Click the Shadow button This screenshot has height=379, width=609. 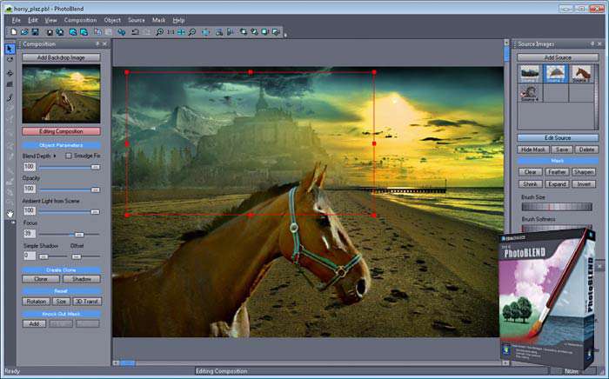click(81, 279)
